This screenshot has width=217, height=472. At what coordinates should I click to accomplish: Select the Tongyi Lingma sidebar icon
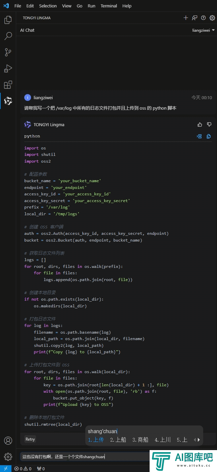click(8, 101)
